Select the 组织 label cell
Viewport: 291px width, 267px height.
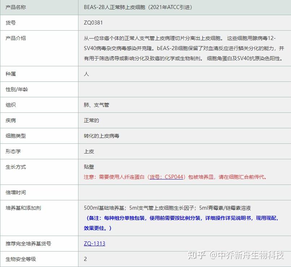[12, 105]
